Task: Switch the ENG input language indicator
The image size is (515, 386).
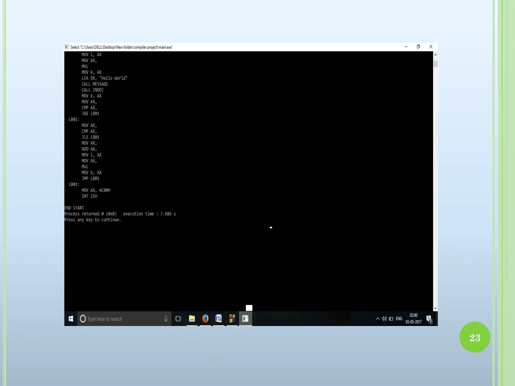Action: [399, 319]
